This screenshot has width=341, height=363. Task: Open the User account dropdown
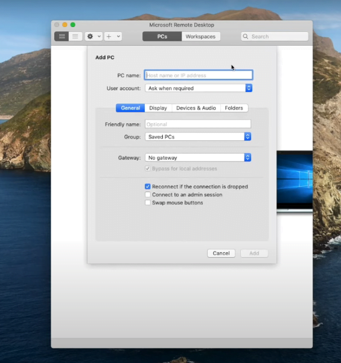[x=199, y=88]
